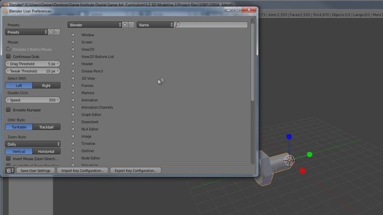Screen dimensions: 383x215
Task: Click the 3D cursor on the bolt
Action: (289, 160)
